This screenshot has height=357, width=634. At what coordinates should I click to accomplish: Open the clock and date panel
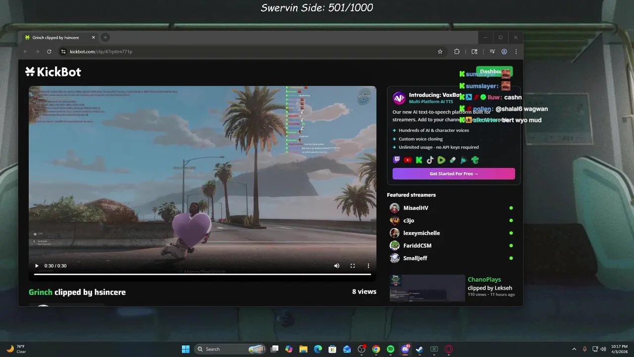tap(619, 349)
